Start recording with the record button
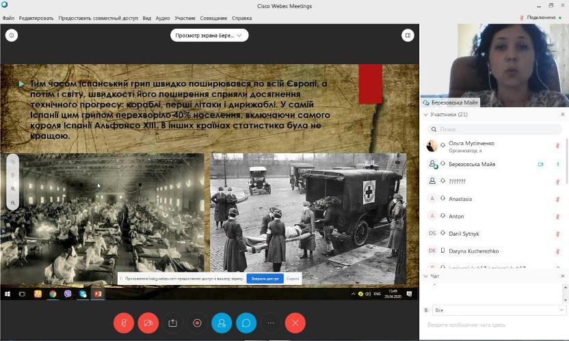This screenshot has width=569, height=341. (x=197, y=323)
